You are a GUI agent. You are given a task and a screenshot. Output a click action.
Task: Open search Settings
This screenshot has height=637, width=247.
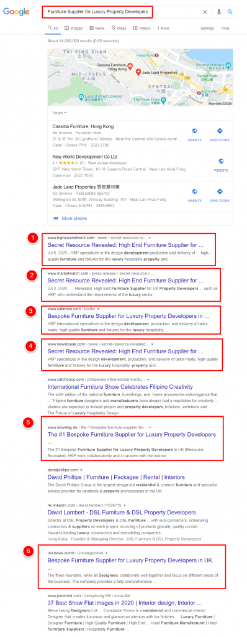pyautogui.click(x=207, y=29)
